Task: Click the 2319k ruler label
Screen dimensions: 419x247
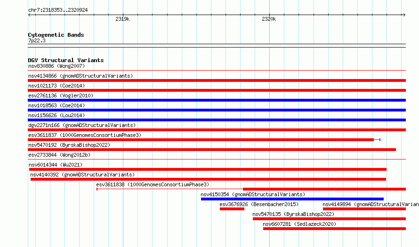Action: pyautogui.click(x=122, y=19)
